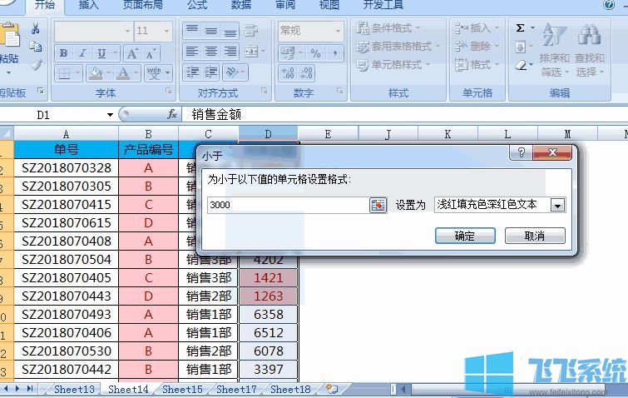The image size is (628, 398).
Task: Switch to 公式 ribbon tab
Action: [197, 5]
